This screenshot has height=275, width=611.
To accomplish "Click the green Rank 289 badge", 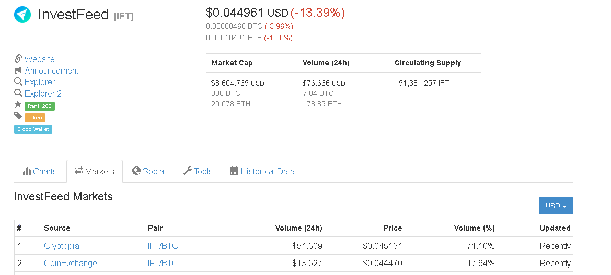I will point(39,106).
